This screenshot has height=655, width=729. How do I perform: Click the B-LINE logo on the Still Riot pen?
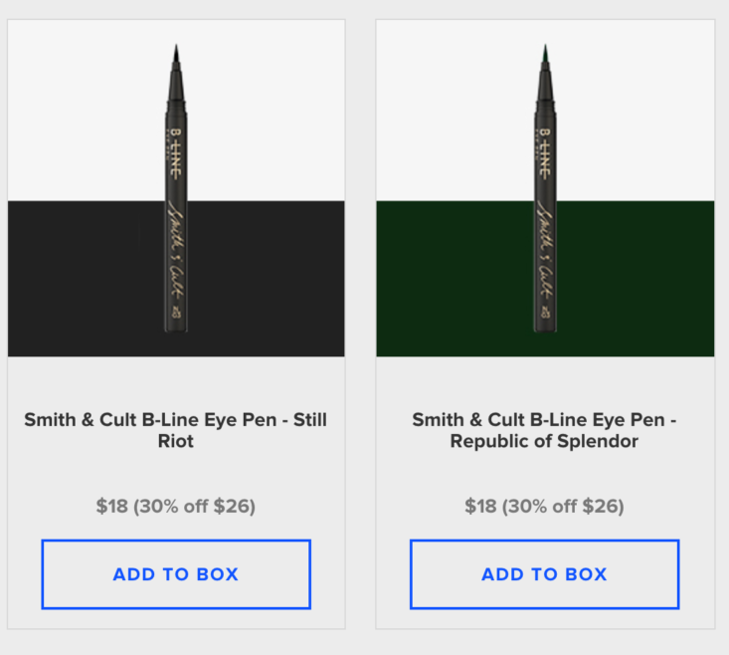tap(175, 153)
